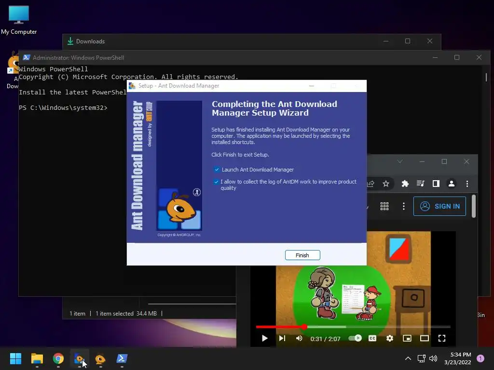
Task: Maximize the Administrator PowerShell window
Action: click(457, 58)
